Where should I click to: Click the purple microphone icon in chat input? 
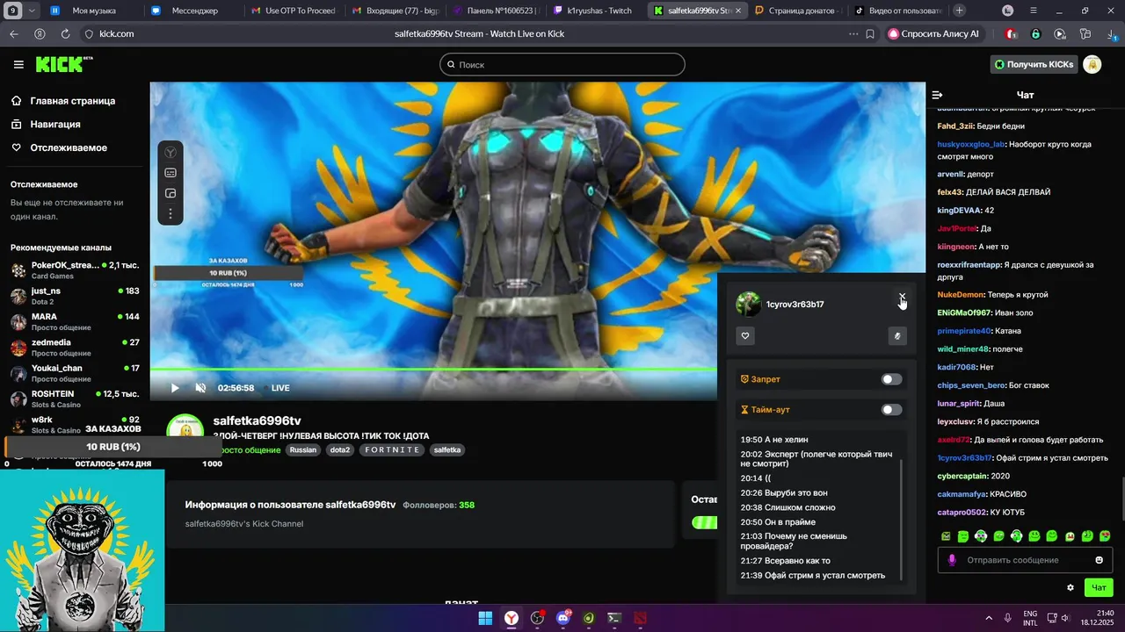[952, 560]
